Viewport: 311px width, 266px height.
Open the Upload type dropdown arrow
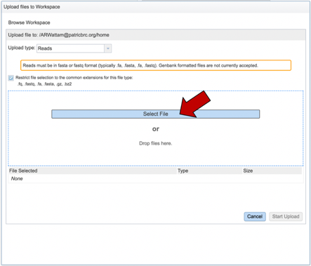click(108, 48)
